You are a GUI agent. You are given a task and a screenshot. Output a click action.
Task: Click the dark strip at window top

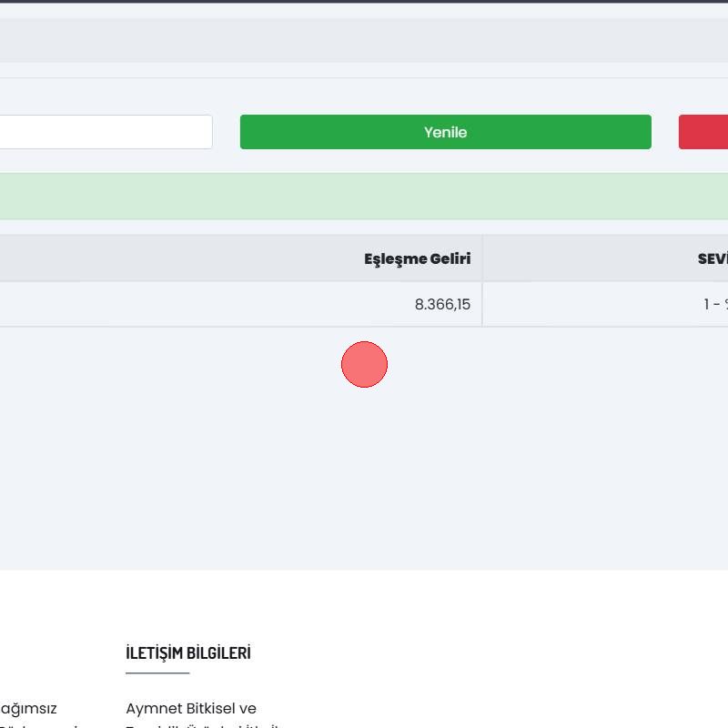[x=364, y=2]
